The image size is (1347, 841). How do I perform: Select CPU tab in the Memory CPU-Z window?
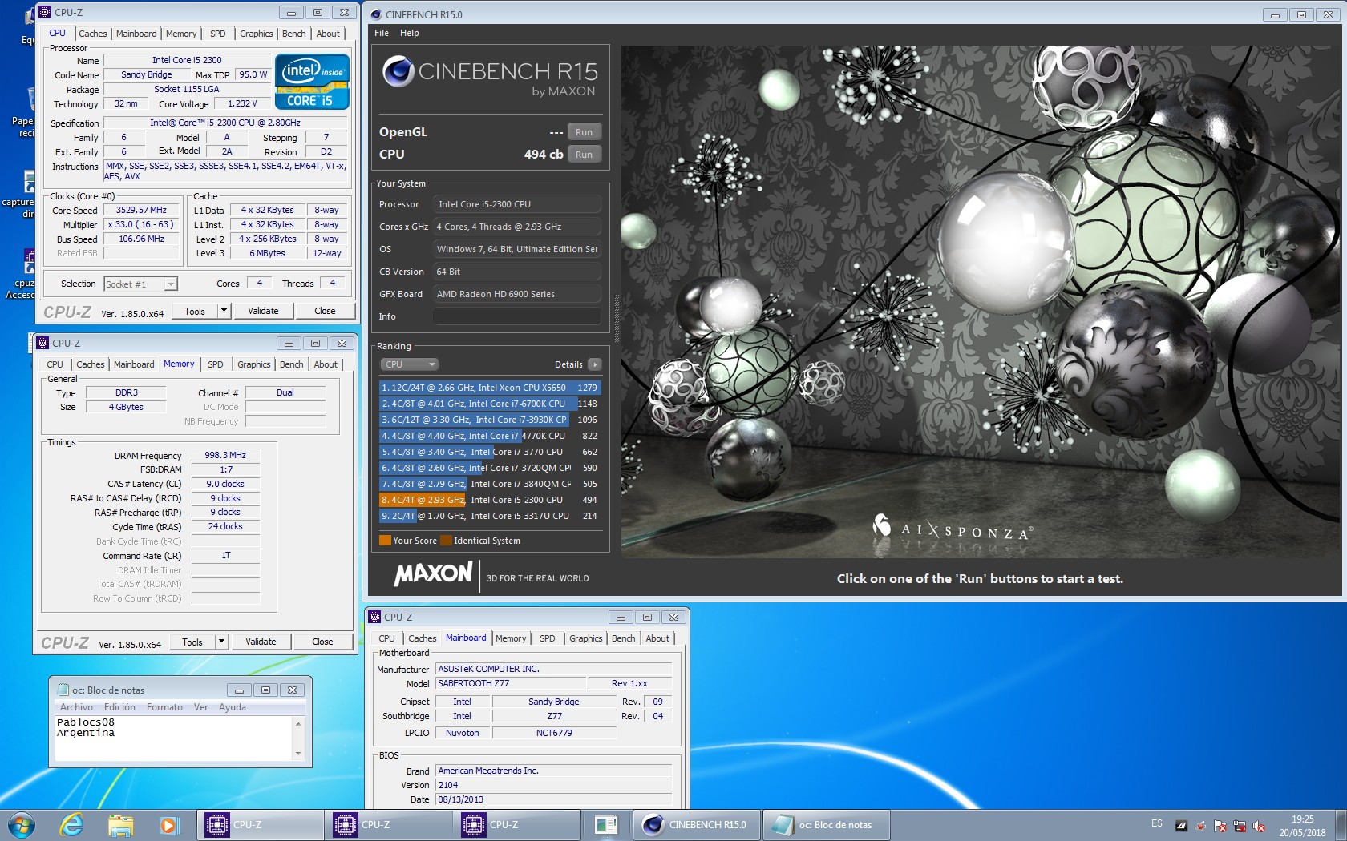[55, 364]
